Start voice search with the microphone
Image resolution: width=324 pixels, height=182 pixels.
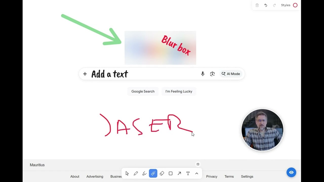[x=202, y=74]
